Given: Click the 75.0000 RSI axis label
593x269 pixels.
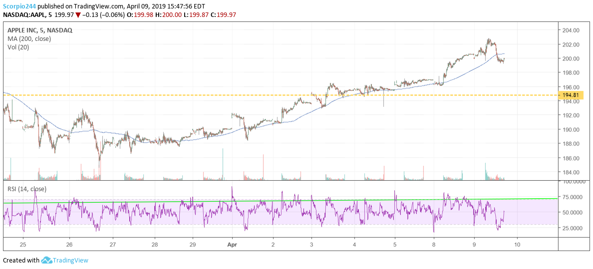Looking at the screenshot, I should point(572,197).
